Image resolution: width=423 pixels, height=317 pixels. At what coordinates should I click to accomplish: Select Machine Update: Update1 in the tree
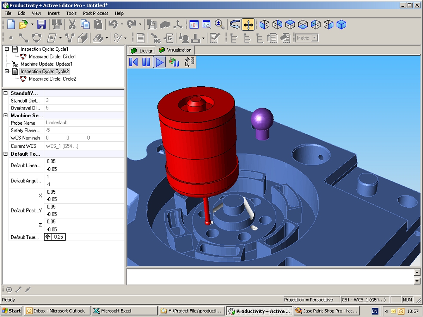pyautogui.click(x=46, y=64)
